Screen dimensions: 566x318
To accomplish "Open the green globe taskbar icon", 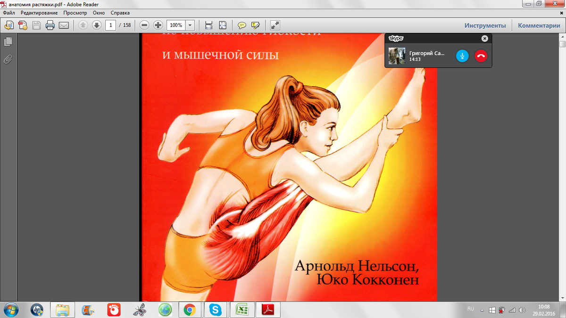I will click(165, 310).
